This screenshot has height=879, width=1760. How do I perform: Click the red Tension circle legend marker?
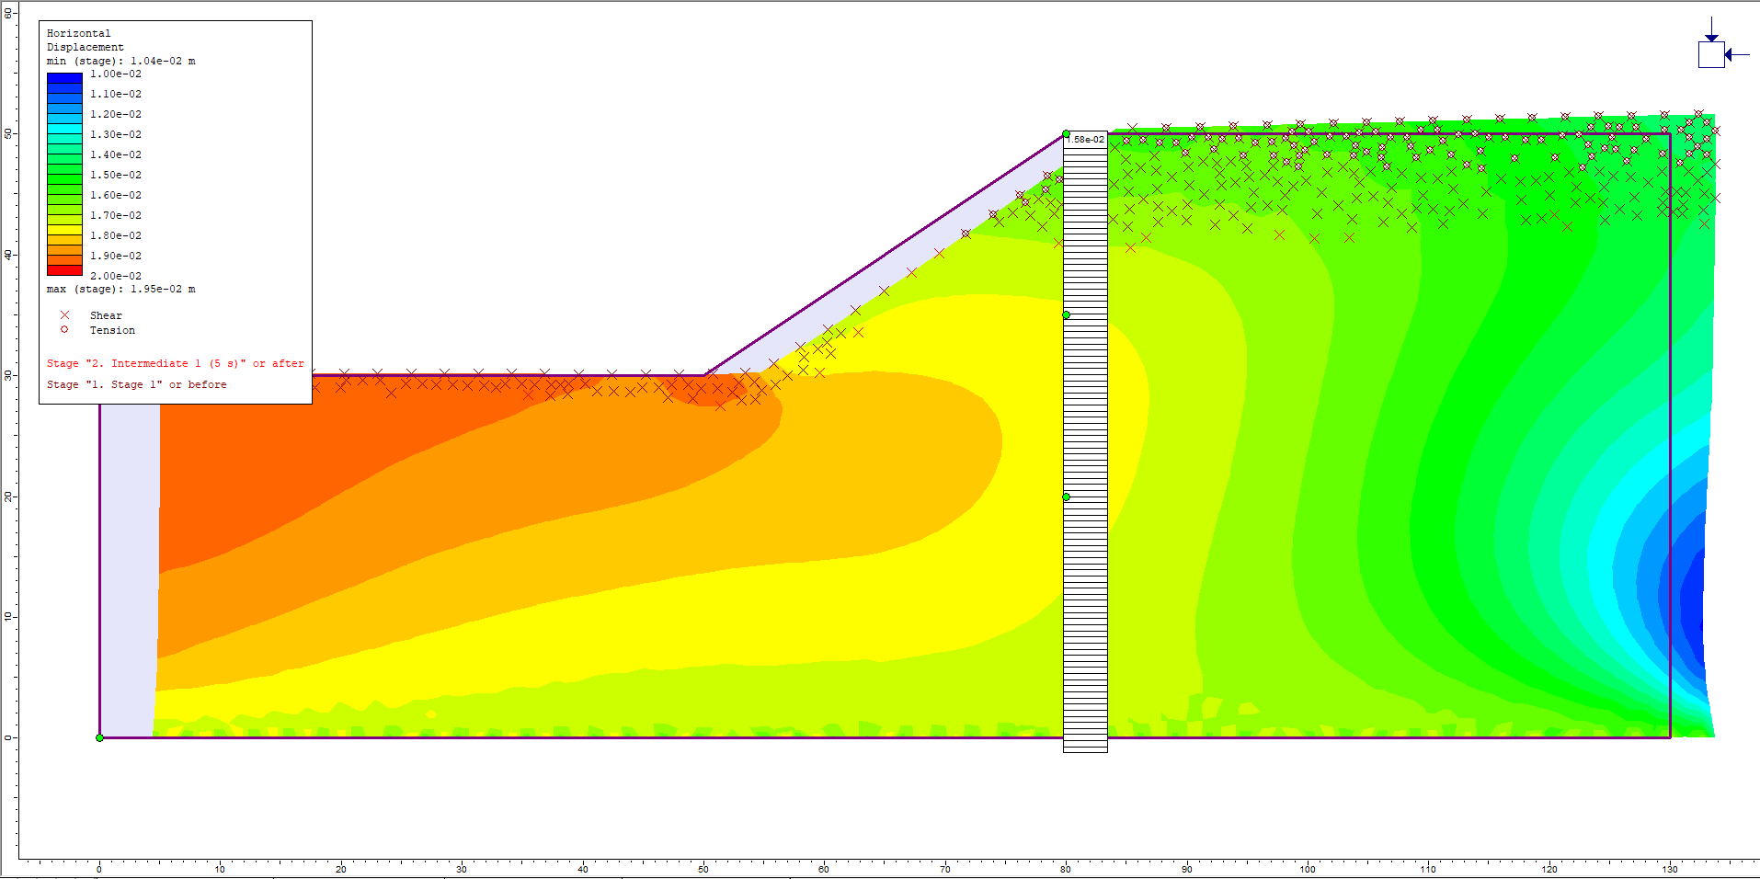[x=64, y=330]
